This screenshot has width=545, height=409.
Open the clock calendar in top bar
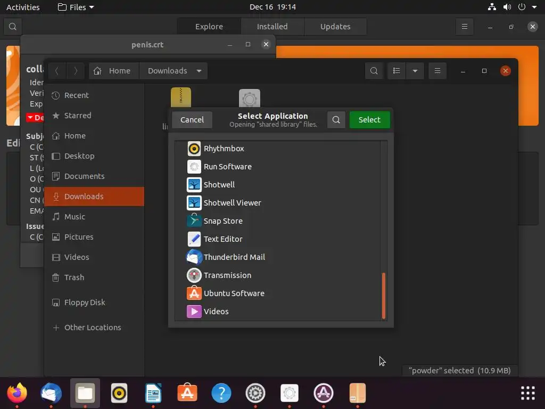pos(272,7)
